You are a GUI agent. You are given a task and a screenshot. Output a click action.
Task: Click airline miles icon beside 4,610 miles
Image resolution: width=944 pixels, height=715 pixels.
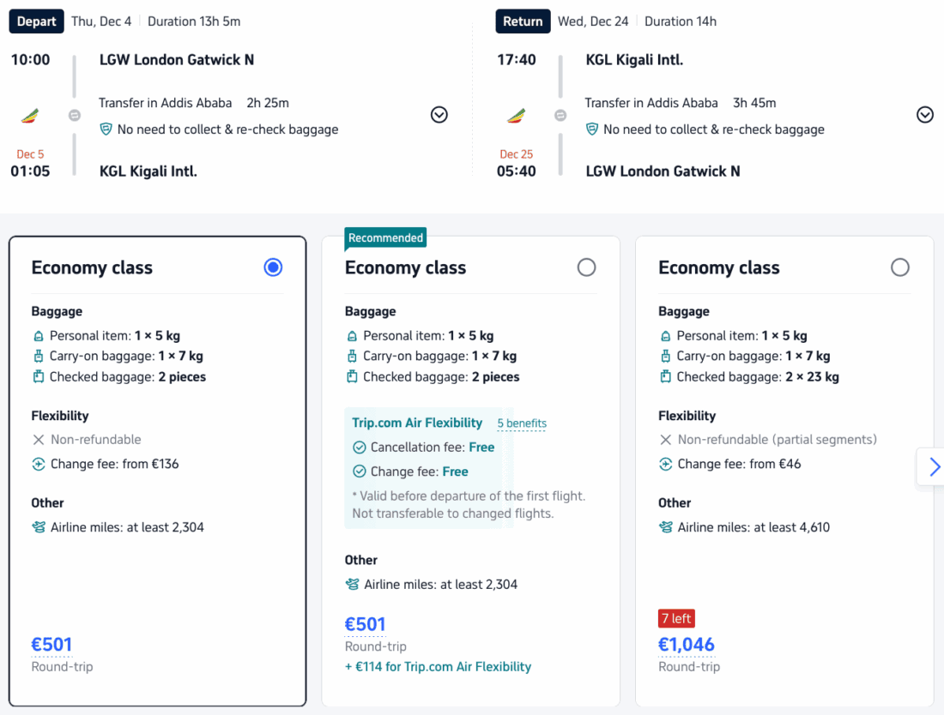click(665, 527)
